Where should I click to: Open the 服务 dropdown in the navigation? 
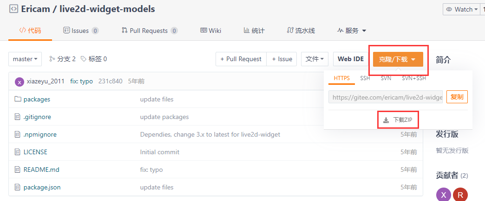click(352, 31)
